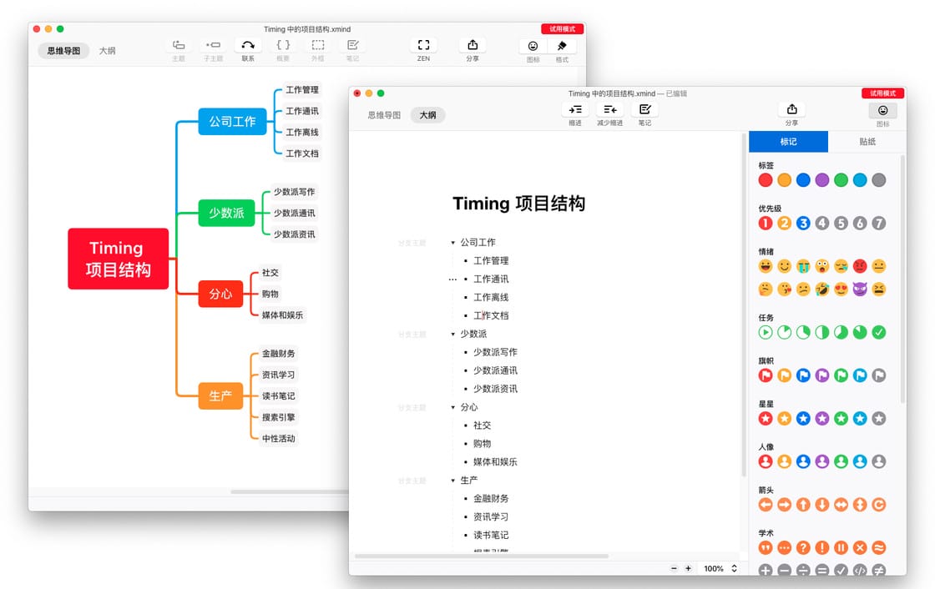Select 公司工作 node in mind map
Screen dimensions: 935x589
pos(232,122)
